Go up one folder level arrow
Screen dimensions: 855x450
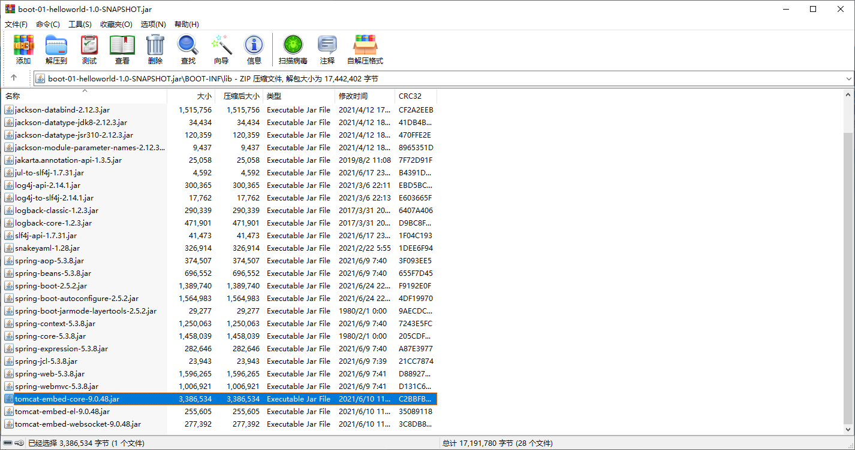point(14,78)
